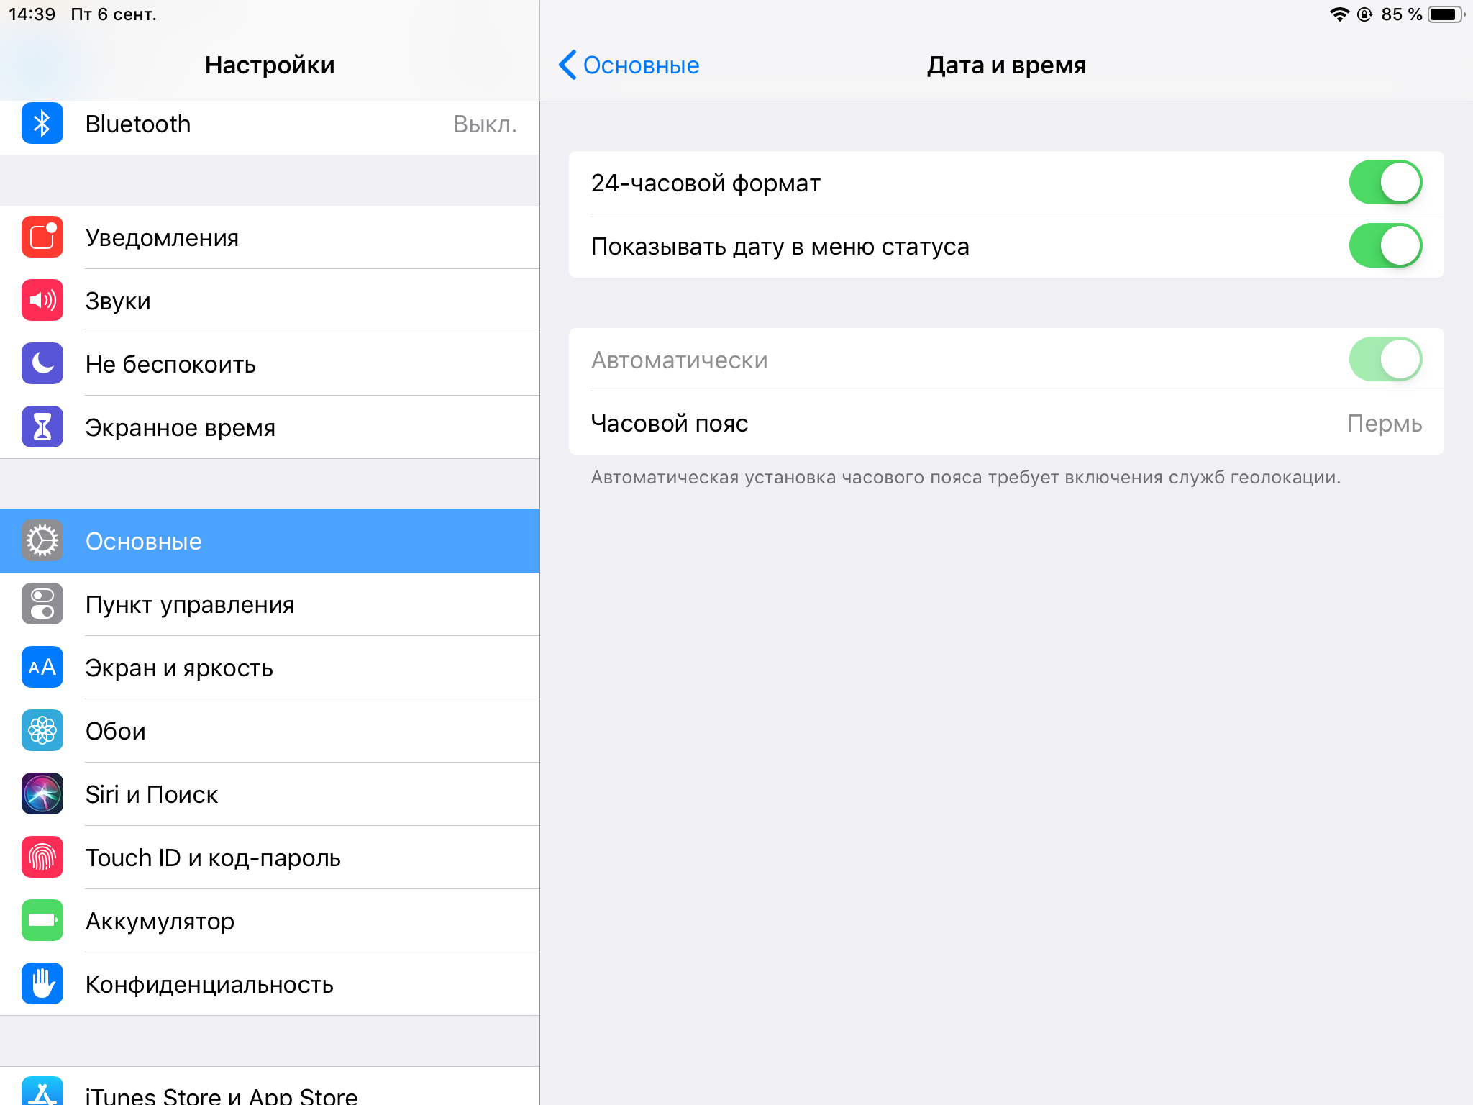Open Экран и яркость settings
The width and height of the screenshot is (1473, 1105).
(270, 668)
